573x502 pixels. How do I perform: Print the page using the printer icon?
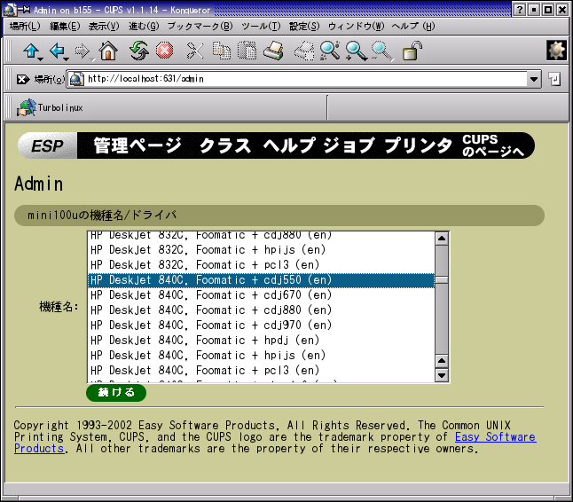[273, 51]
